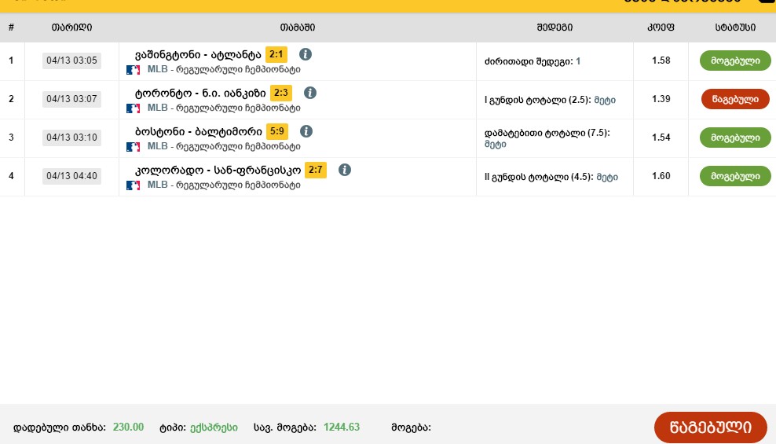Click odds value 1.54
Screen dimensions: 776x444
pyautogui.click(x=661, y=138)
